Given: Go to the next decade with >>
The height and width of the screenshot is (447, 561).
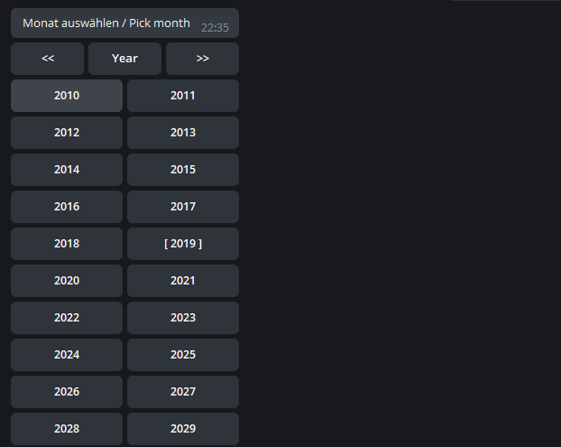Looking at the screenshot, I should pos(202,59).
